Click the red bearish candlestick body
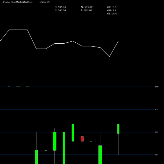The width and height of the screenshot is (164, 164). [82, 139]
